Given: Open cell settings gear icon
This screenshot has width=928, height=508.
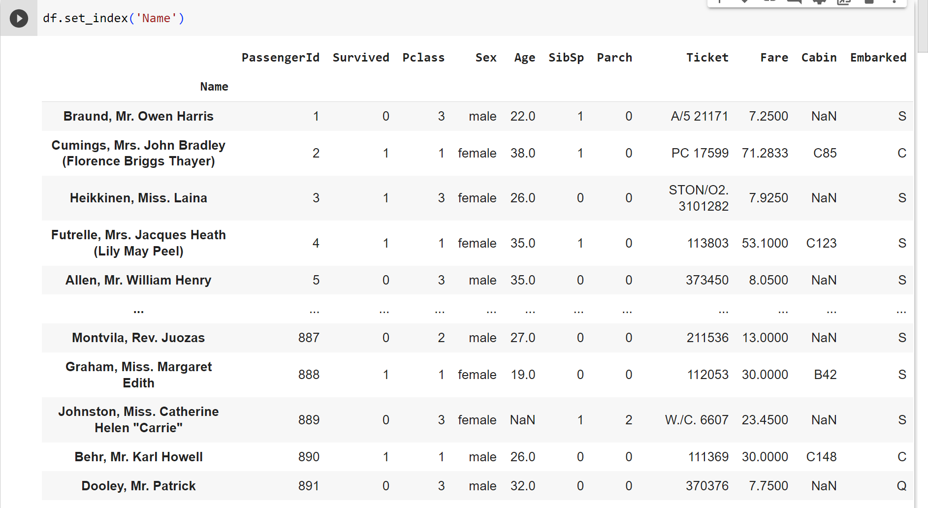Looking at the screenshot, I should tap(819, 1).
